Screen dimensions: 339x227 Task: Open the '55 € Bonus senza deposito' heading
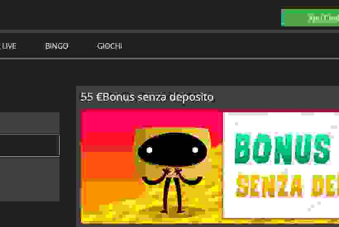(x=147, y=97)
